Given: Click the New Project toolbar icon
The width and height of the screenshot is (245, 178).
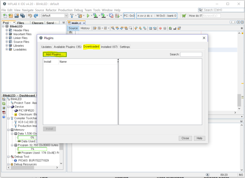Looking at the screenshot, I should point(11,15).
